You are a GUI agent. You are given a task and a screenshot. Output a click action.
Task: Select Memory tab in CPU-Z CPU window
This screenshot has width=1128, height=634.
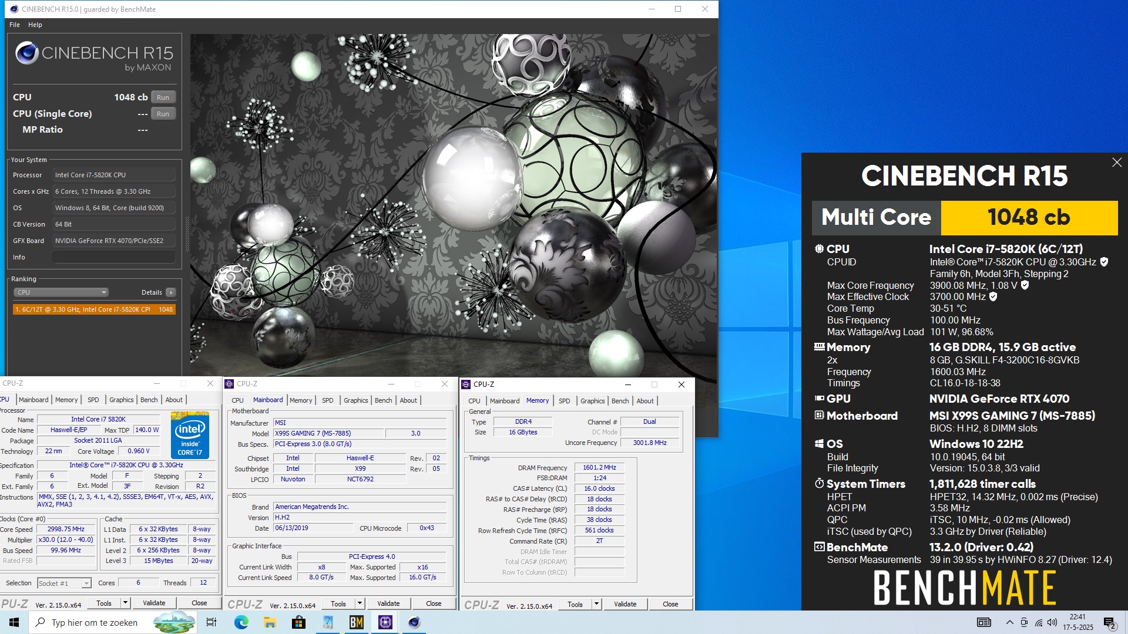click(x=66, y=400)
